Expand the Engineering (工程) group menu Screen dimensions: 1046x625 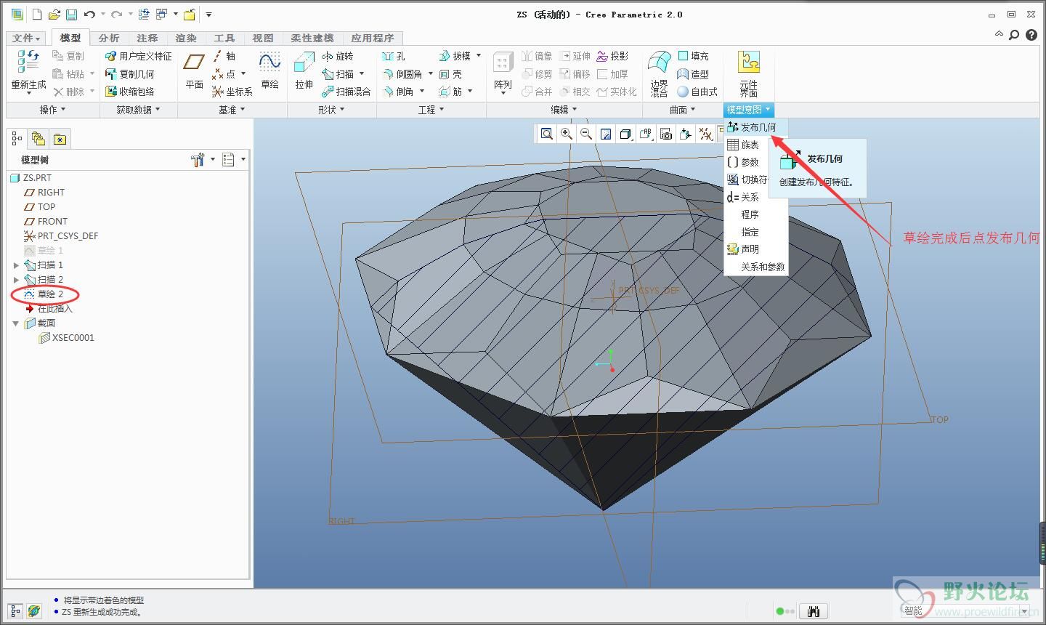click(431, 110)
